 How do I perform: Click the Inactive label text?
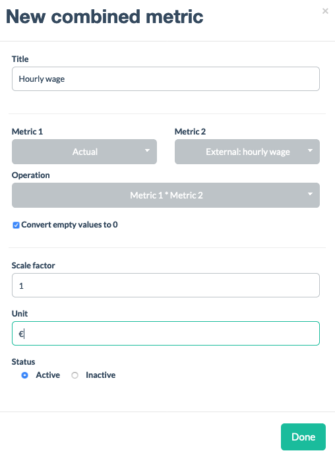coord(100,375)
